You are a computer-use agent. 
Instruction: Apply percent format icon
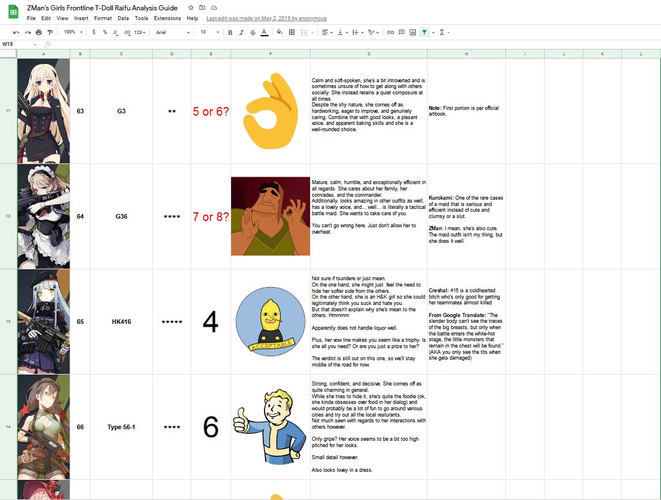(x=104, y=32)
